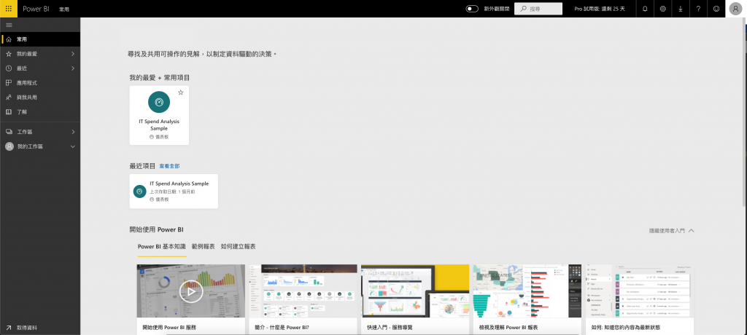Collapse the 我的工作區 dropdown chevron
The image size is (747, 335).
click(x=73, y=146)
